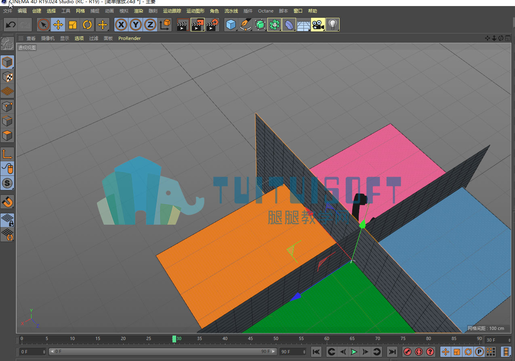Viewport: 515px width, 361px height.
Task: Select the spline Pen tool
Action: tap(245, 25)
